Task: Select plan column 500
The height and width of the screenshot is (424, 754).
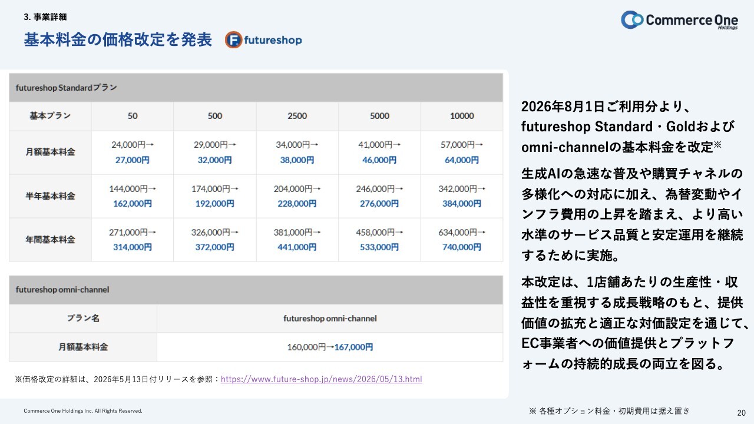Action: pos(215,116)
